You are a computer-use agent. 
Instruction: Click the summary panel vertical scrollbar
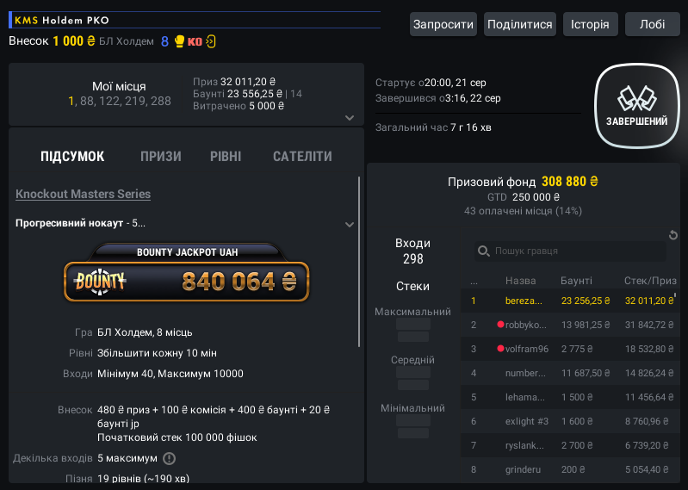click(x=359, y=262)
